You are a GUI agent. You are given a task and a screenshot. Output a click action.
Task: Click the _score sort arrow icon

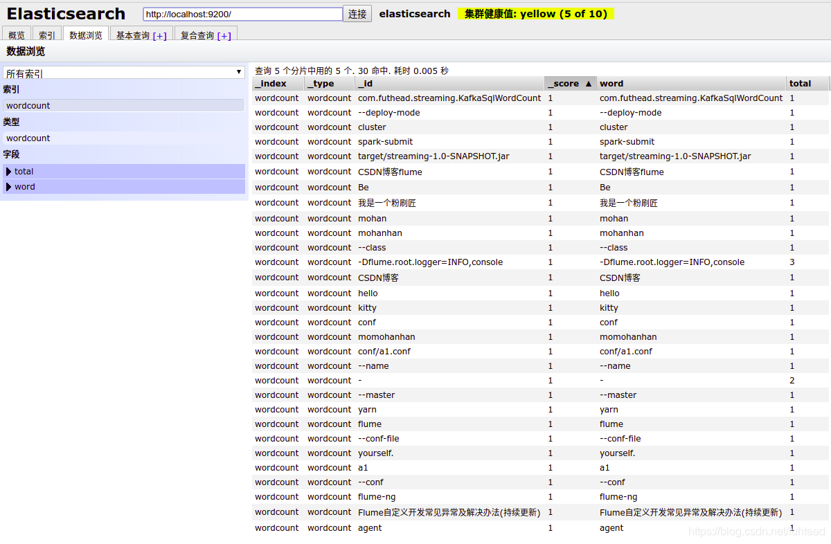pos(589,84)
